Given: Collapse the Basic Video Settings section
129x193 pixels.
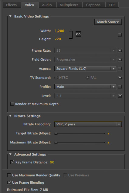Looking at the screenshot, I should pyautogui.click(x=10, y=16).
